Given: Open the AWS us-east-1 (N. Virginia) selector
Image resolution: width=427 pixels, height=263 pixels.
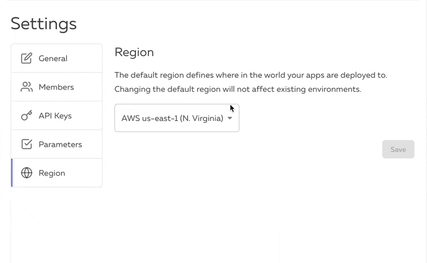Looking at the screenshot, I should pos(177,118).
